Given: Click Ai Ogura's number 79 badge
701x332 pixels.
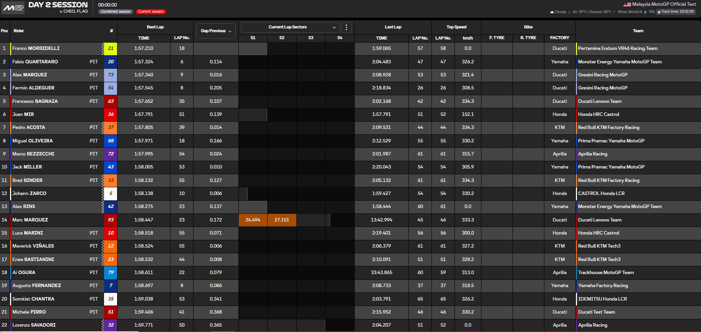Looking at the screenshot, I should click(x=111, y=273).
